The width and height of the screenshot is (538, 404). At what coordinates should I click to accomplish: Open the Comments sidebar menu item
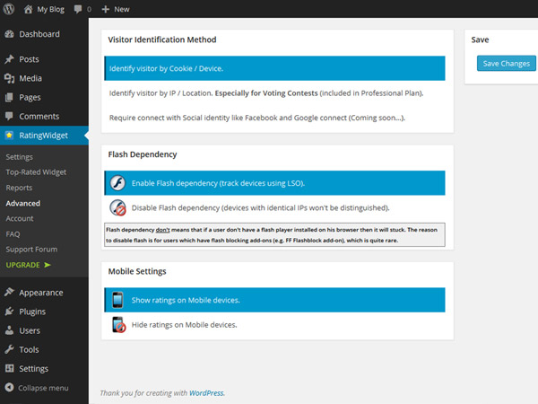coord(44,117)
